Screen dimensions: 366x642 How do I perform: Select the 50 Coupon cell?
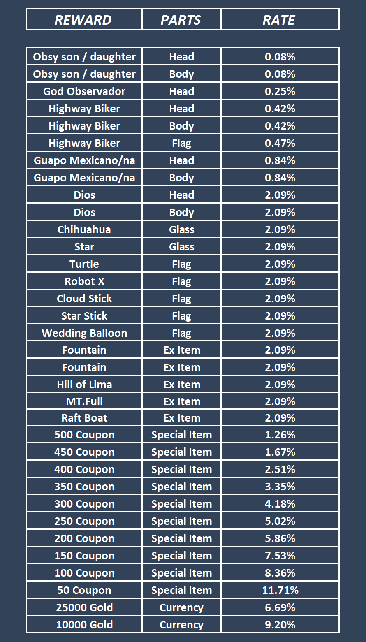tap(84, 590)
